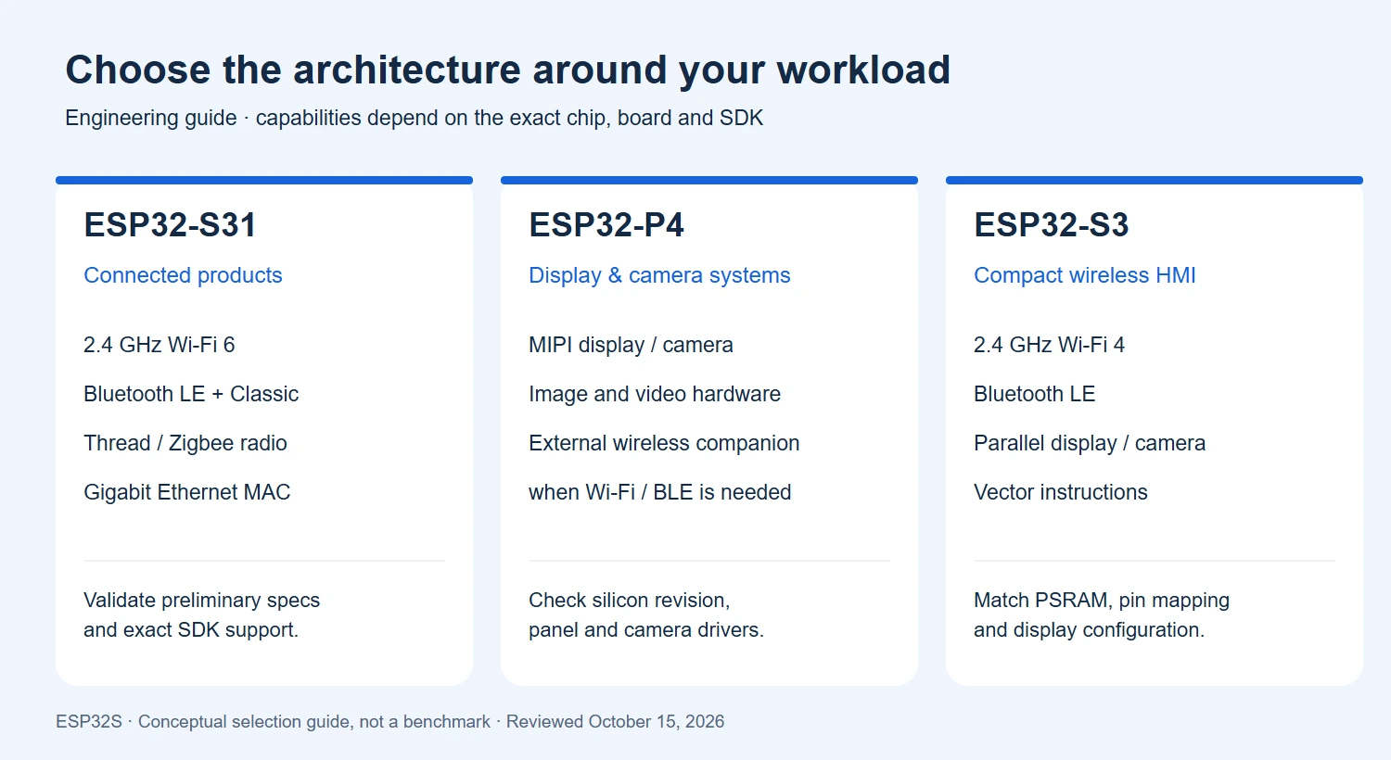Click "Bluetooth LE + Classic" feature line
The height and width of the screenshot is (760, 1391).
(191, 394)
